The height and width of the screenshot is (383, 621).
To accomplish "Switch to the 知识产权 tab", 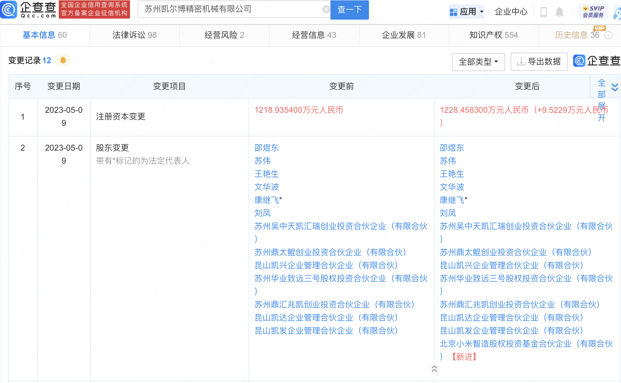I will (493, 35).
